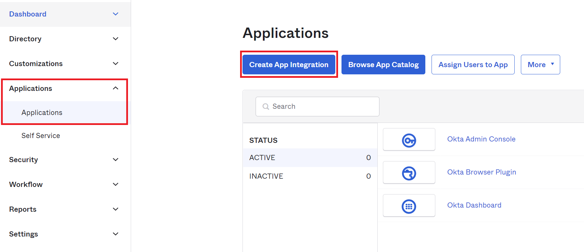584x252 pixels.
Task: Open Dashboard in the sidebar
Action: [28, 14]
